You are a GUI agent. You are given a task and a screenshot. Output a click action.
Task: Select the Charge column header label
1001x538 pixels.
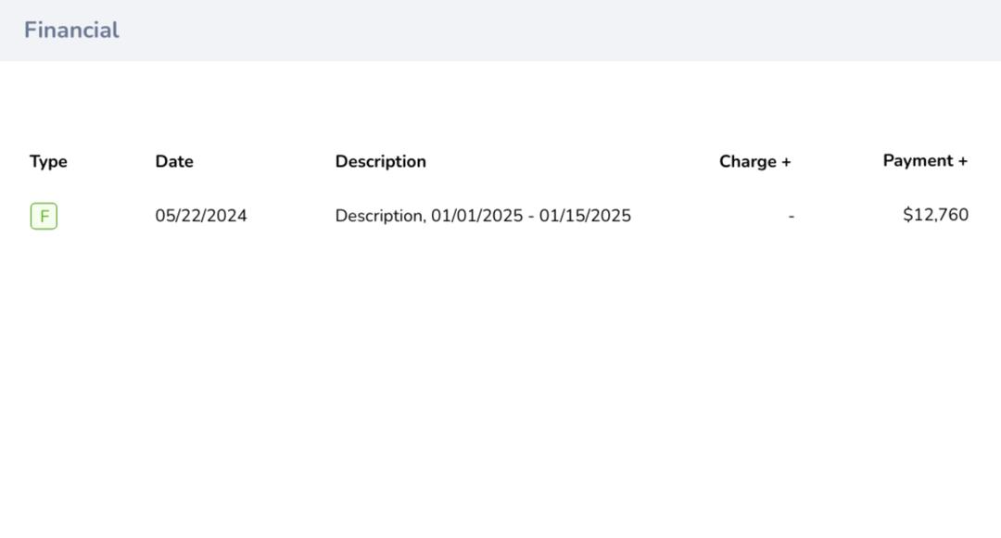coord(747,162)
